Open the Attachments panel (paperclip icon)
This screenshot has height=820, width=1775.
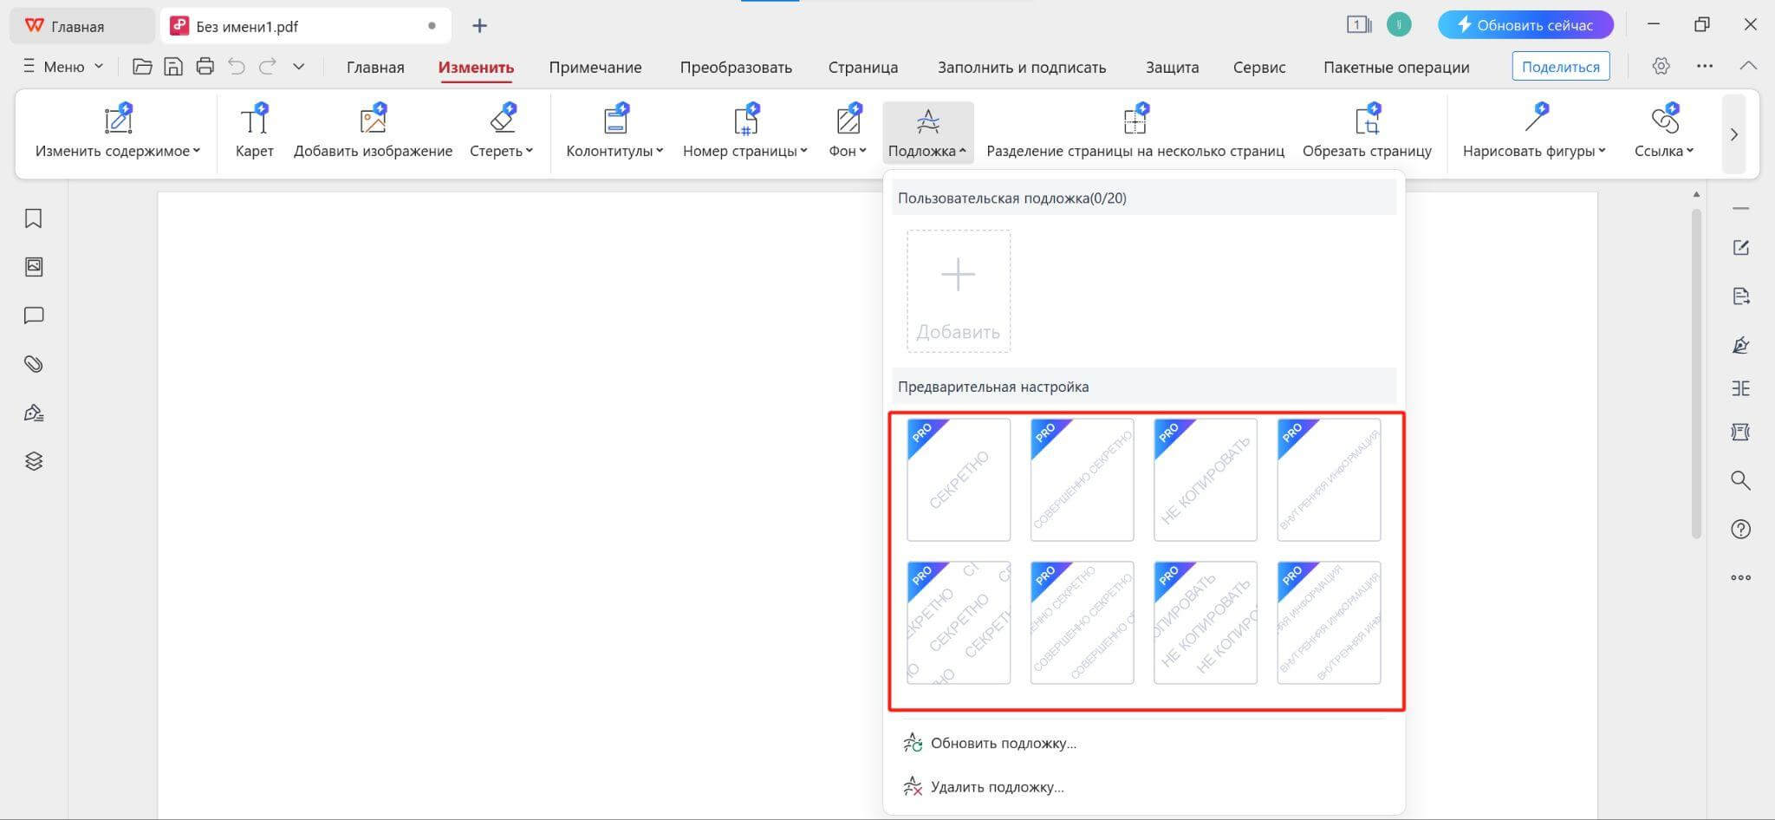tap(34, 364)
